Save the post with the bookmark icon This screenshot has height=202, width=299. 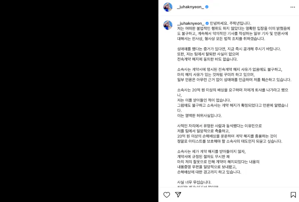pyautogui.click(x=293, y=195)
